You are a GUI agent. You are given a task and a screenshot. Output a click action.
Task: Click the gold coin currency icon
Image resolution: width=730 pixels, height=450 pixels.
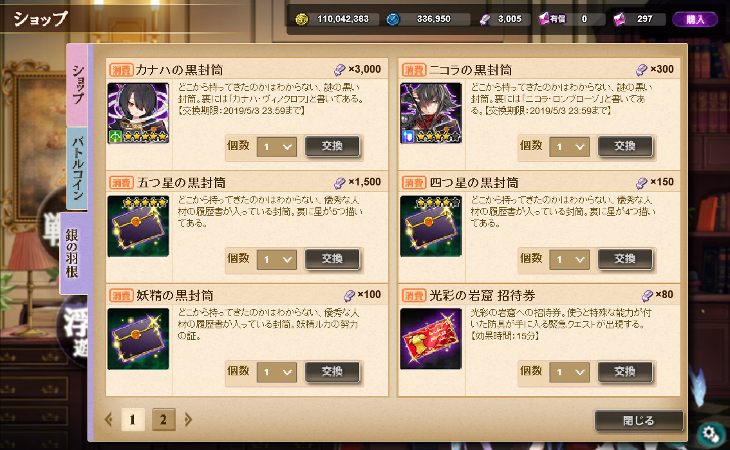pyautogui.click(x=302, y=19)
